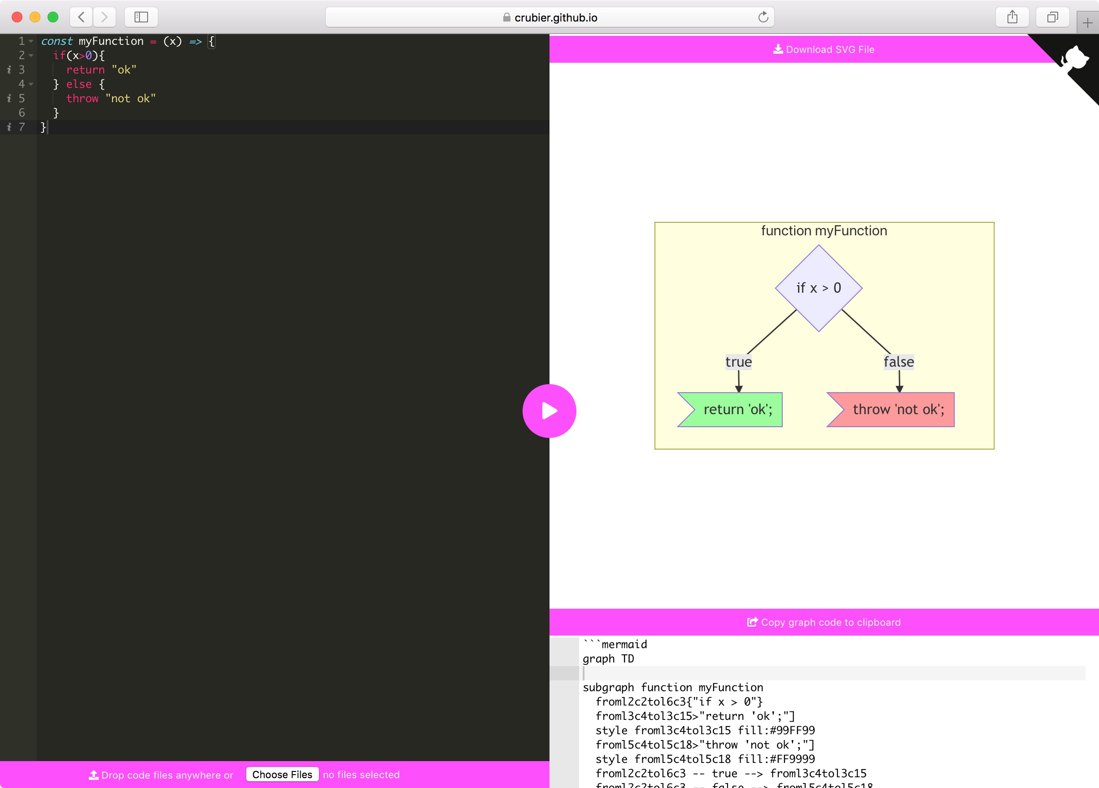The height and width of the screenshot is (788, 1099).
Task: Click the 'graph TD' line in output
Action: coord(608,659)
